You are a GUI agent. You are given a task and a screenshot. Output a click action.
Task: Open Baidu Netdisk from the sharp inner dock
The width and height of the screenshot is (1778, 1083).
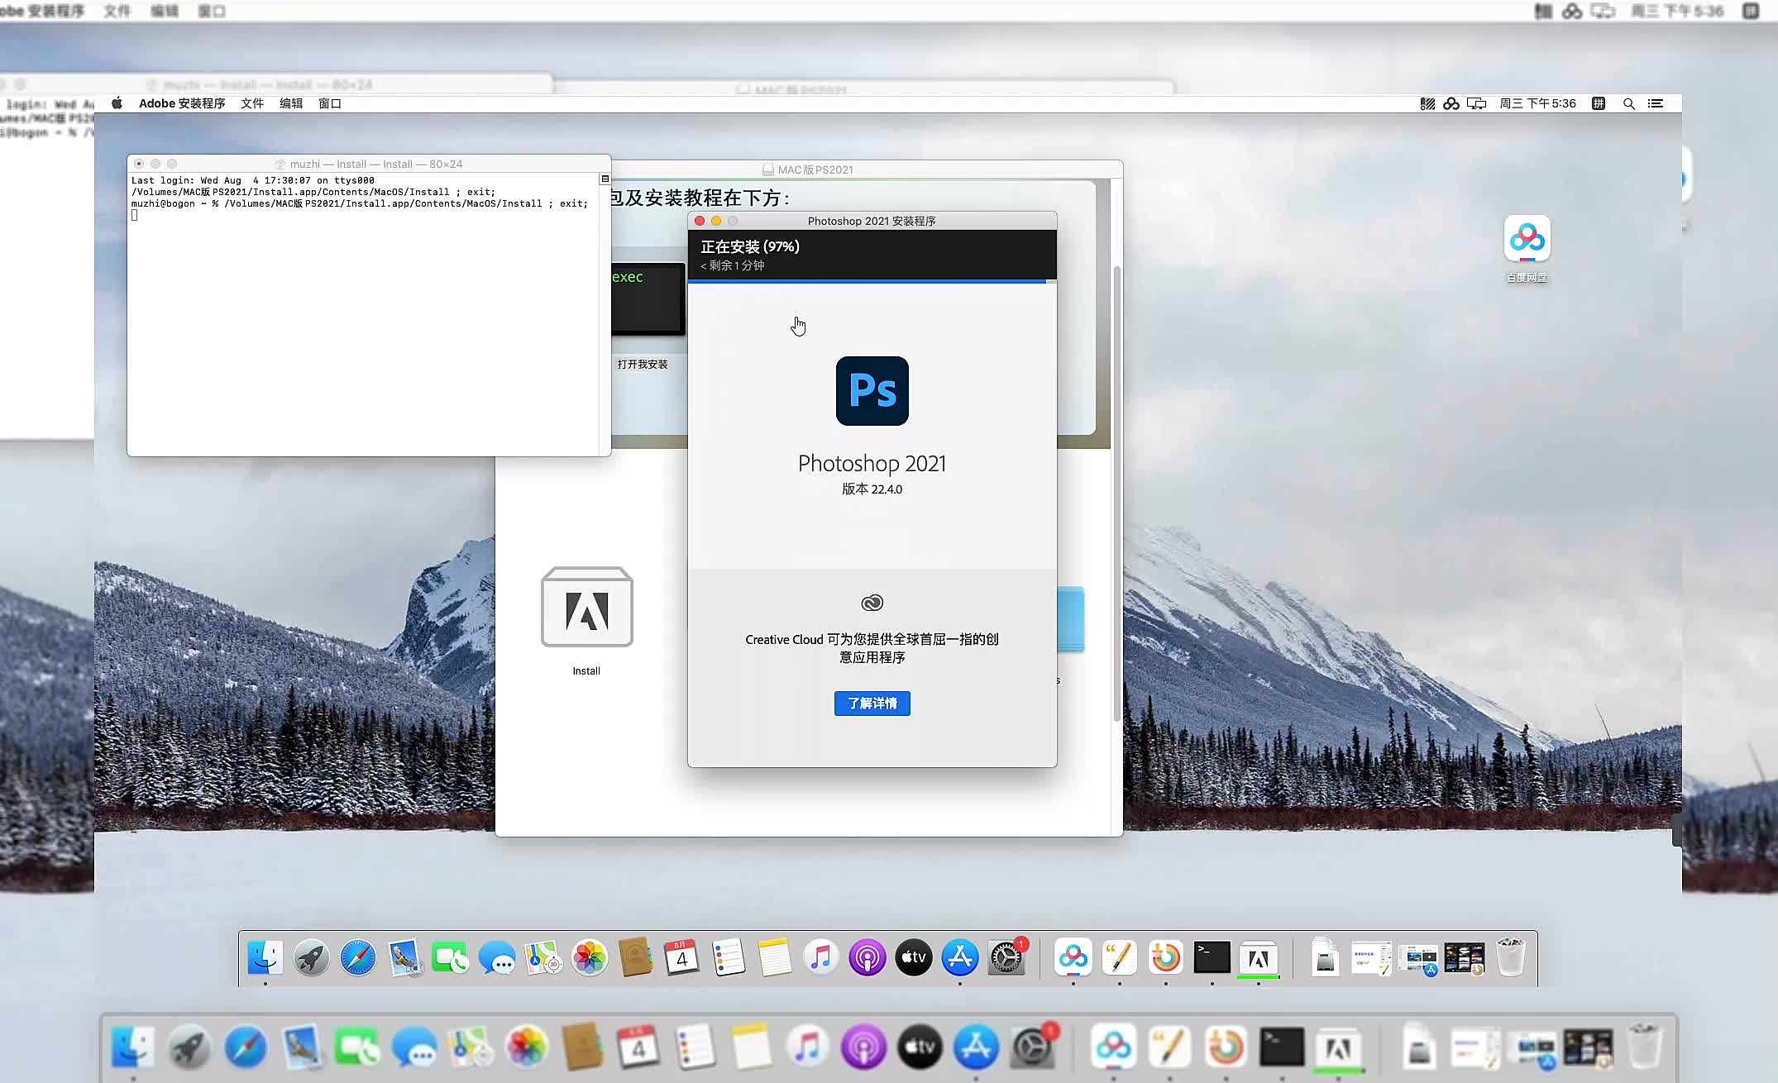point(1073,958)
